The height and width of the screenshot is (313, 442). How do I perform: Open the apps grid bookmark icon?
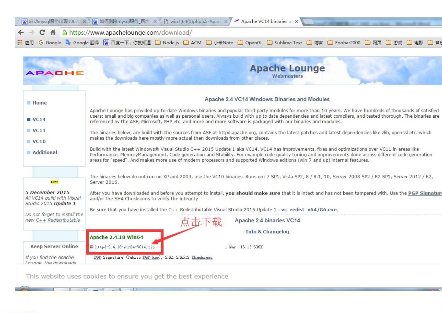20,43
